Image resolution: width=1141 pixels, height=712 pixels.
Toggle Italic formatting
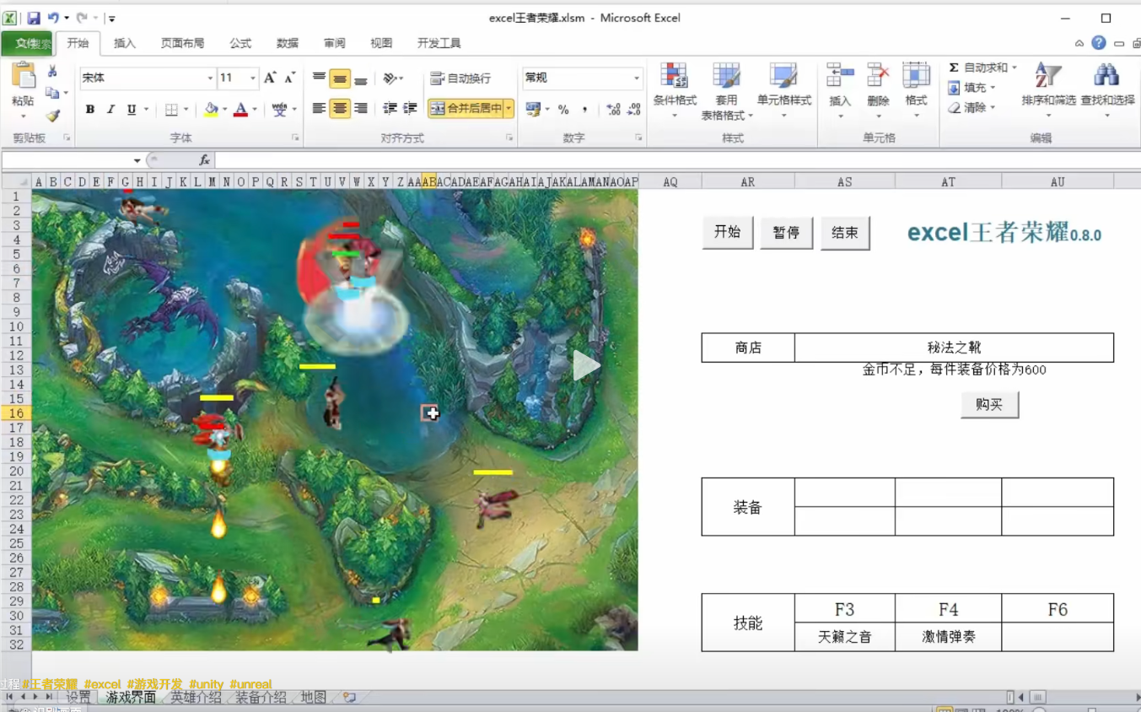[110, 110]
